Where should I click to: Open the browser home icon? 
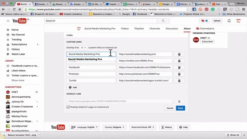pyautogui.click(x=20, y=9)
